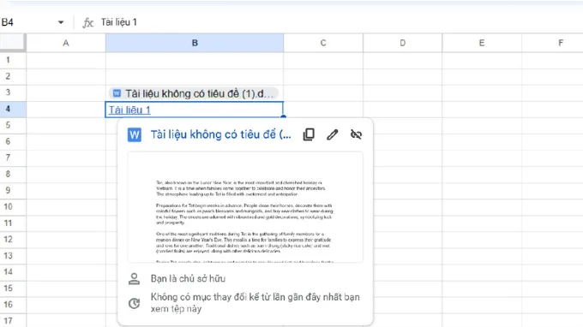
Task: Select cell D4
Action: coord(403,109)
